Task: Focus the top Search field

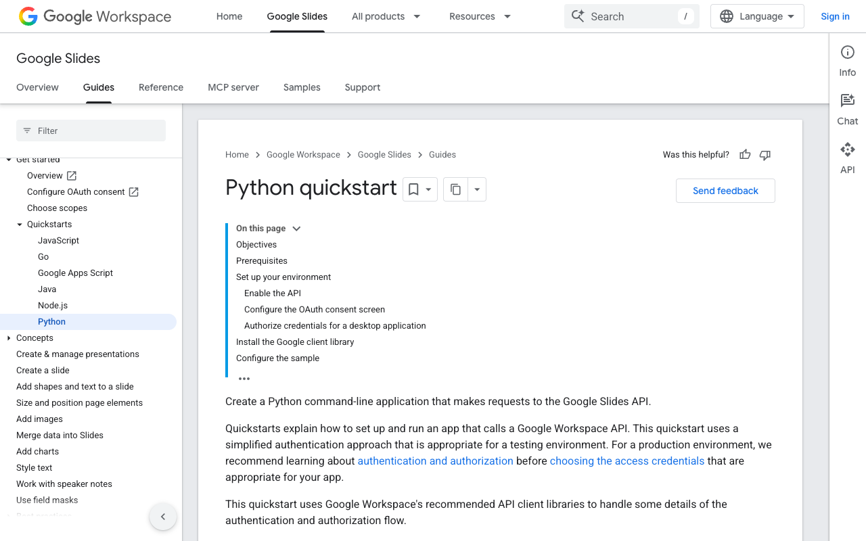Action: coord(632,16)
